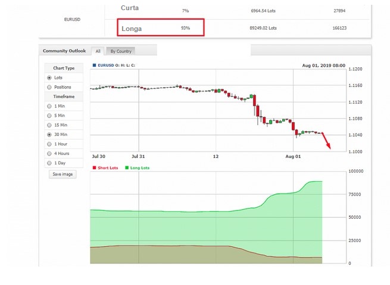This screenshot has height=285, width=390.
Task: Pick the 4 Hours timeframe
Action: coord(49,153)
